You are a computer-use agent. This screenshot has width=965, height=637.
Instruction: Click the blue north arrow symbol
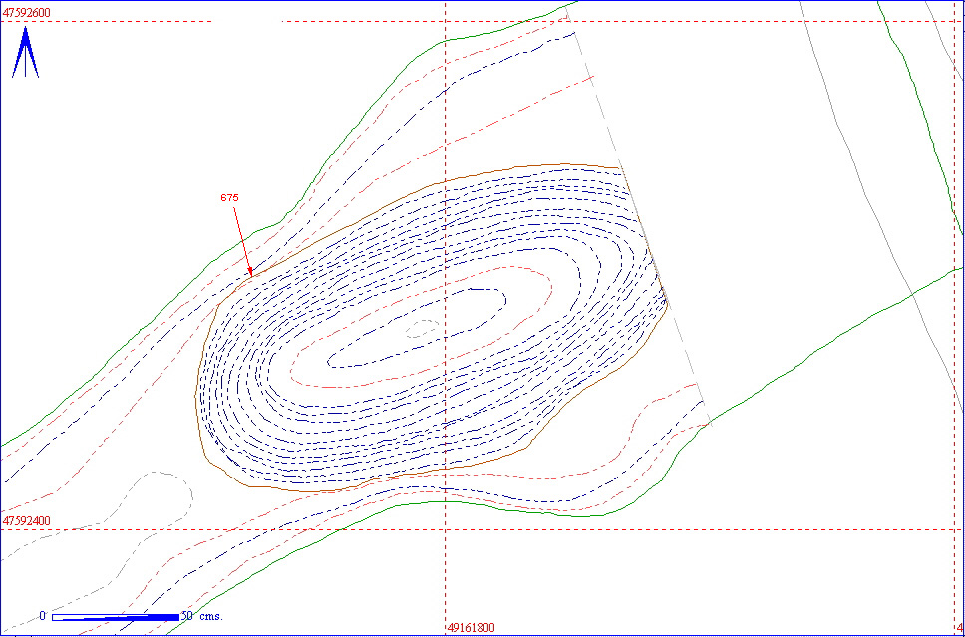[25, 52]
